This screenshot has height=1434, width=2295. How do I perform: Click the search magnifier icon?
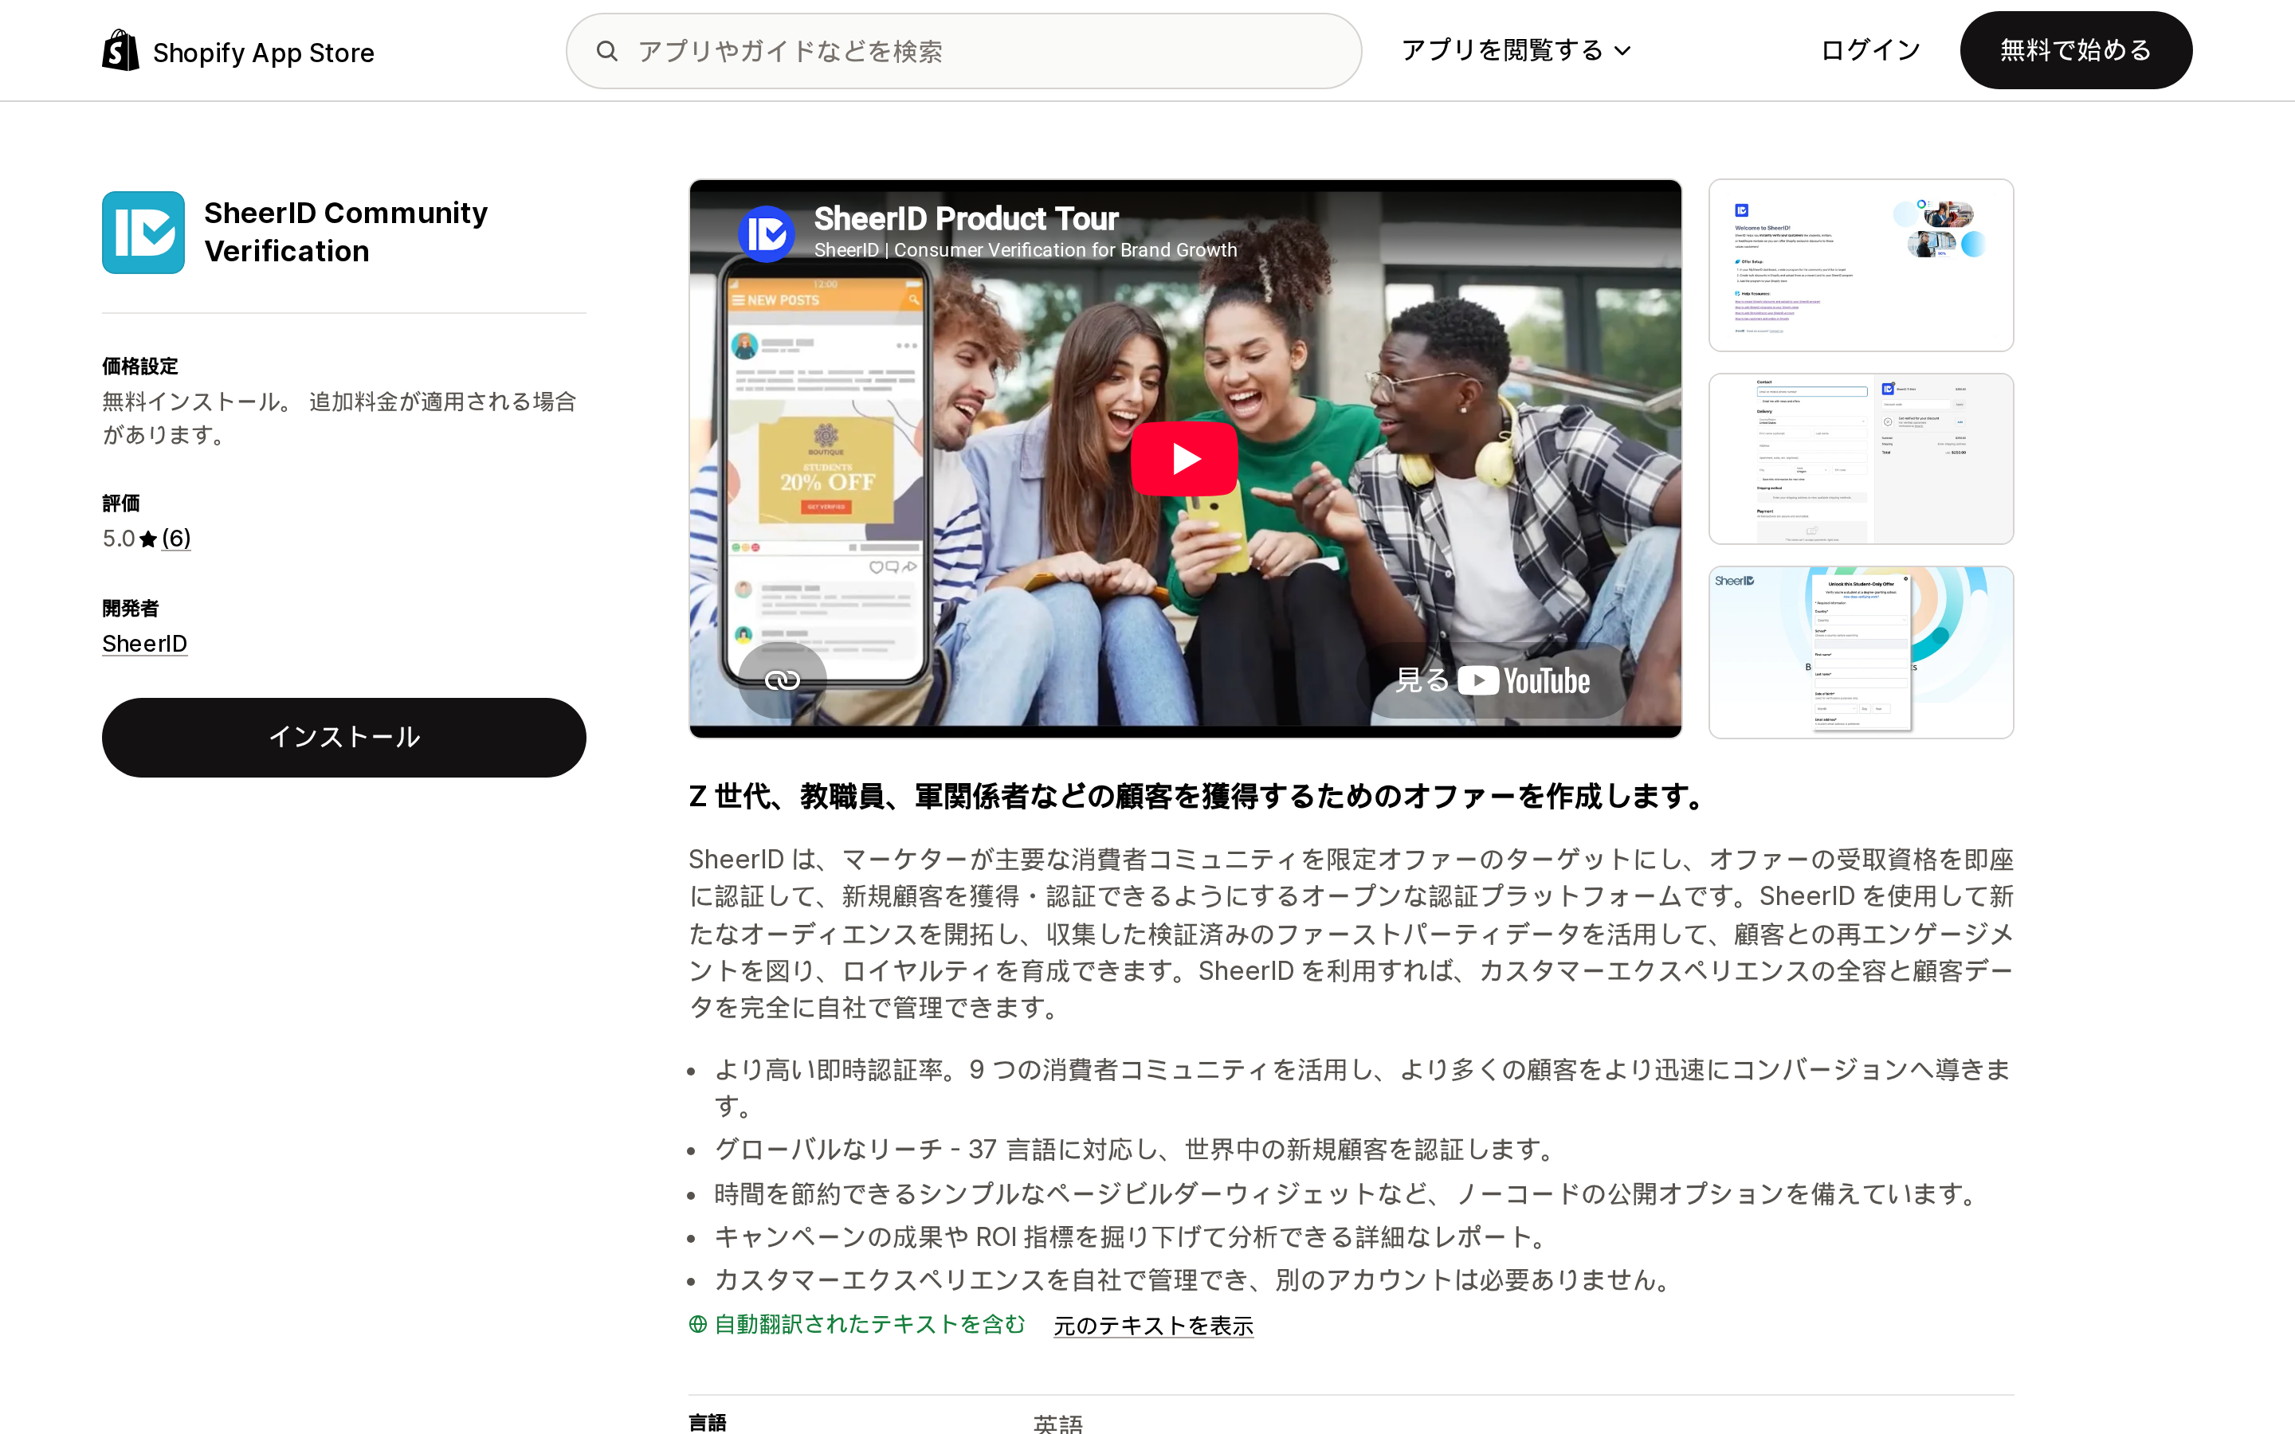(x=607, y=51)
